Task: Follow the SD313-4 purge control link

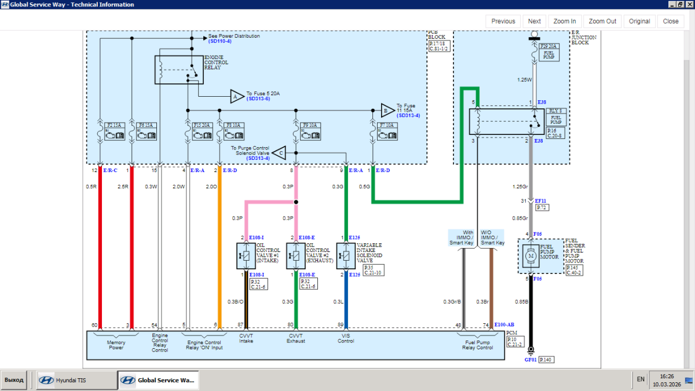Action: (258, 158)
